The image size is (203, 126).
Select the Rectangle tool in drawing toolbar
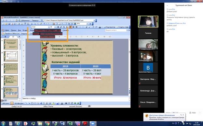pyautogui.click(x=32, y=103)
